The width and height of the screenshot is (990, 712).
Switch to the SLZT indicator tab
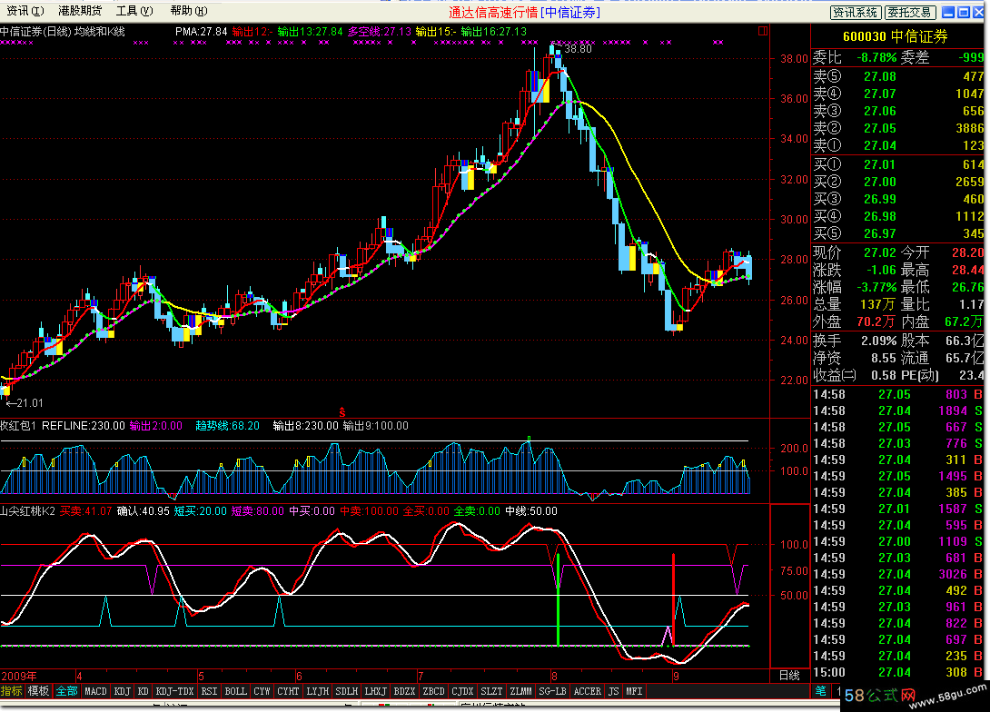(492, 691)
